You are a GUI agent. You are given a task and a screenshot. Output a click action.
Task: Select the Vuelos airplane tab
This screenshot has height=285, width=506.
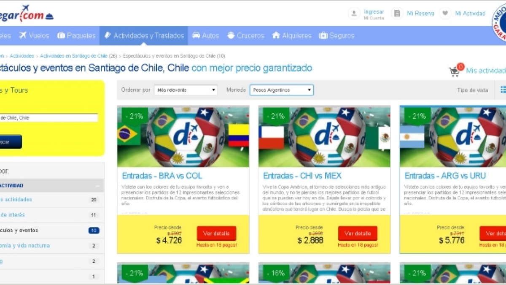pyautogui.click(x=34, y=35)
